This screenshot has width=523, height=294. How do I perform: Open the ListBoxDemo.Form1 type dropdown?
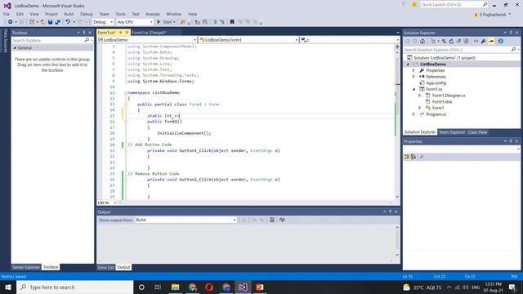(248, 40)
